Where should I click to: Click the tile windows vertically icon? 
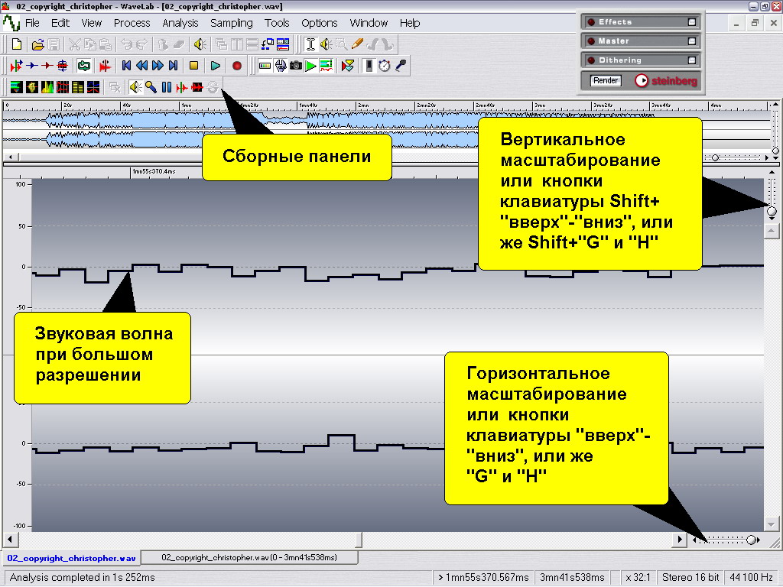point(237,44)
